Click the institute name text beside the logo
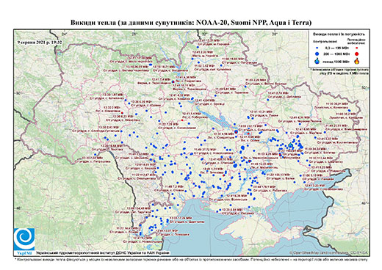Screen dimensions: 382x270 102,252
